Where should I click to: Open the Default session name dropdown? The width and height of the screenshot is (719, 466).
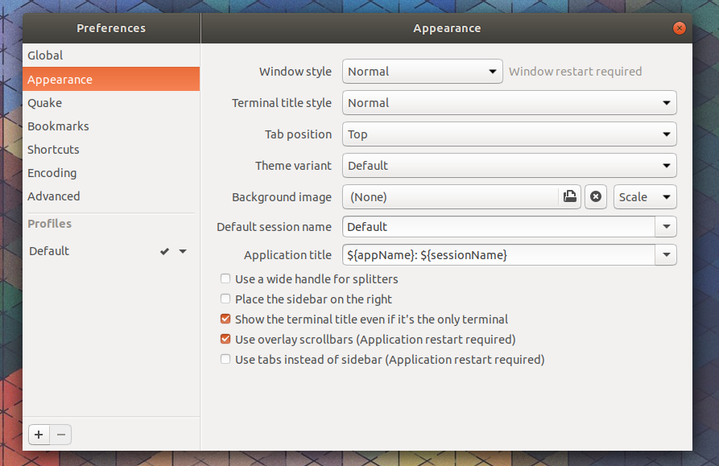click(666, 226)
